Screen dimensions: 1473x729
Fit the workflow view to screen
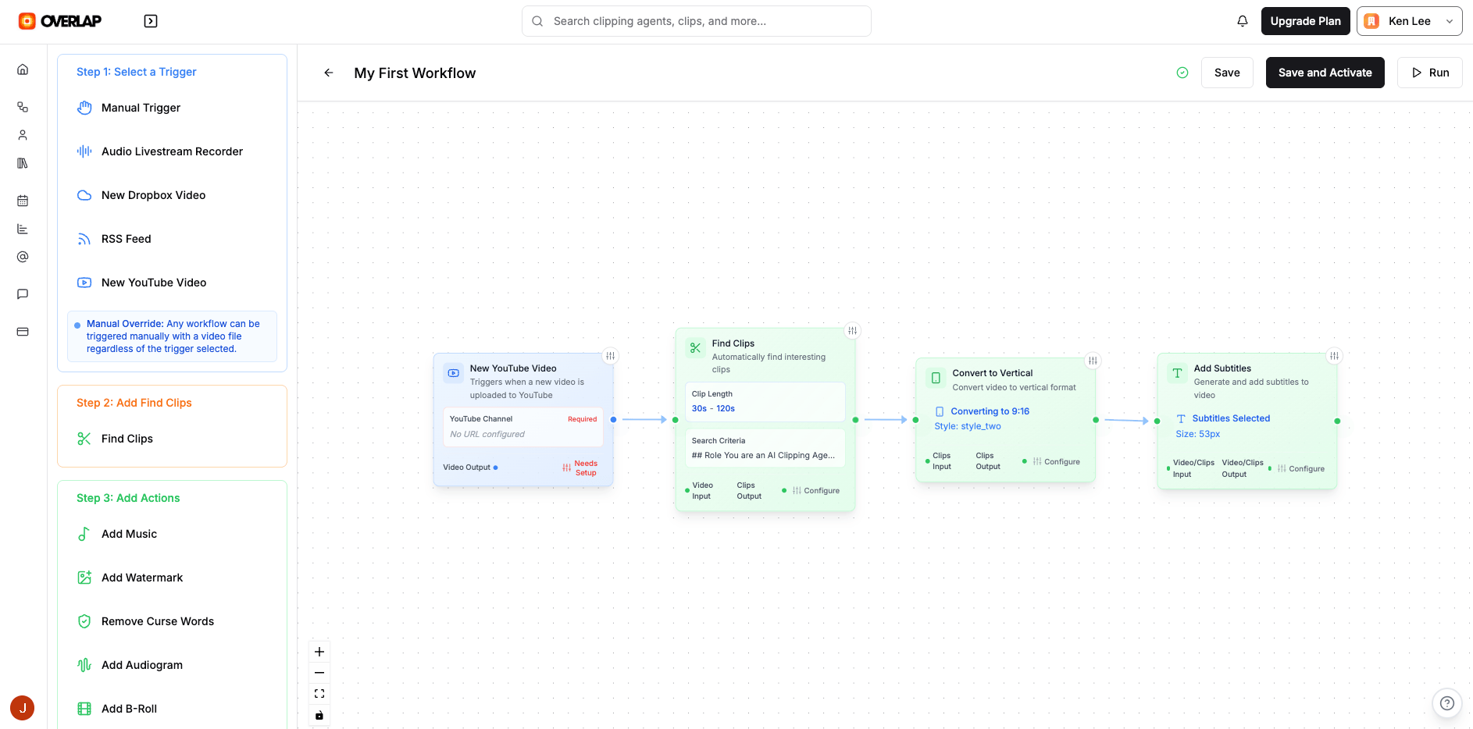click(319, 694)
